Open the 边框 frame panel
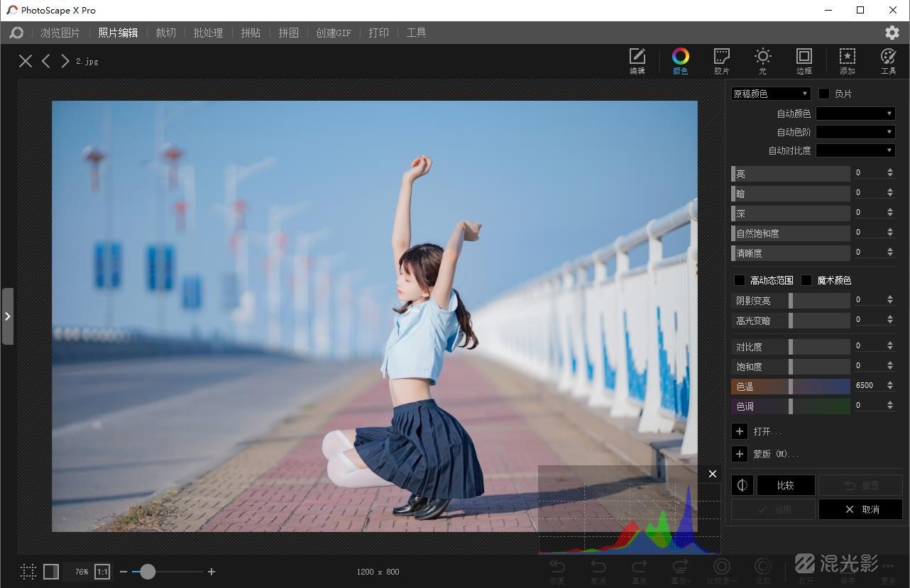The image size is (910, 588). point(804,61)
